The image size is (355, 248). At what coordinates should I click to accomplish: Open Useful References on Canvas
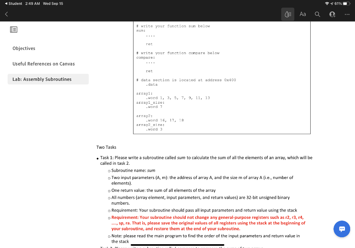click(x=43, y=64)
